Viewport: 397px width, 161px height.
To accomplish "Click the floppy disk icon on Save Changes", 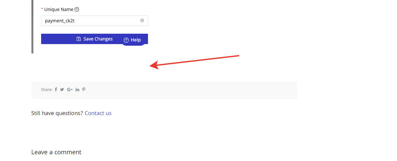I will click(79, 39).
